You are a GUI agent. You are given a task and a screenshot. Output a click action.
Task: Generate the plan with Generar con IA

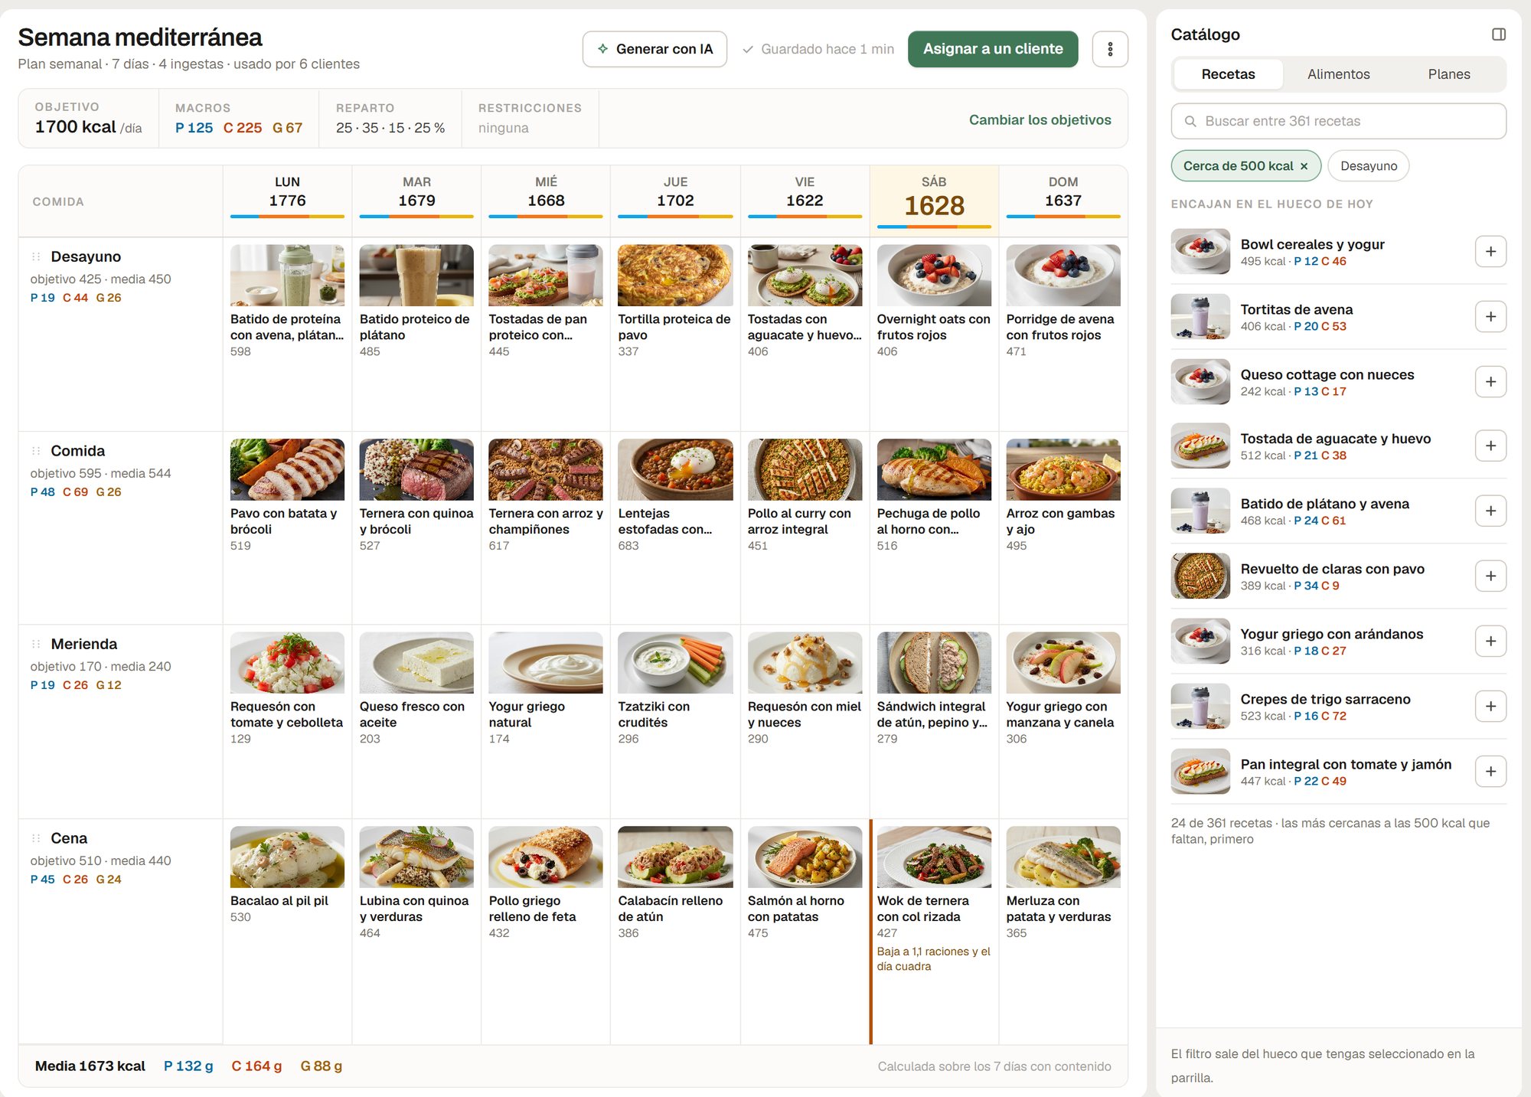[x=655, y=49]
